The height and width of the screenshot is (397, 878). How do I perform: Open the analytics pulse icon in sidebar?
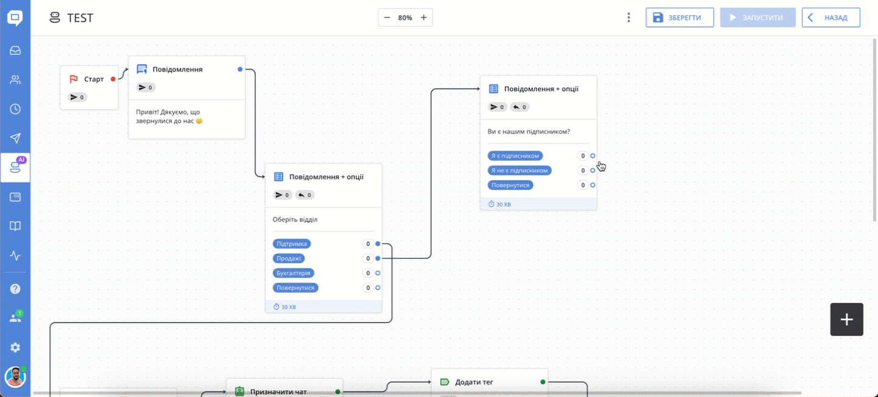(15, 255)
